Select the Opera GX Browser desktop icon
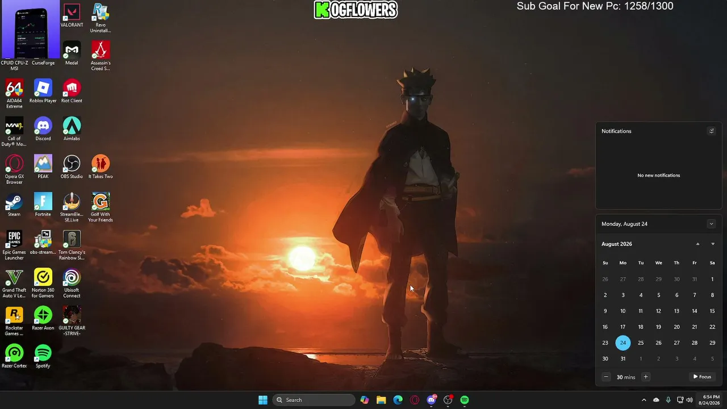Image resolution: width=727 pixels, height=409 pixels. pyautogui.click(x=14, y=169)
